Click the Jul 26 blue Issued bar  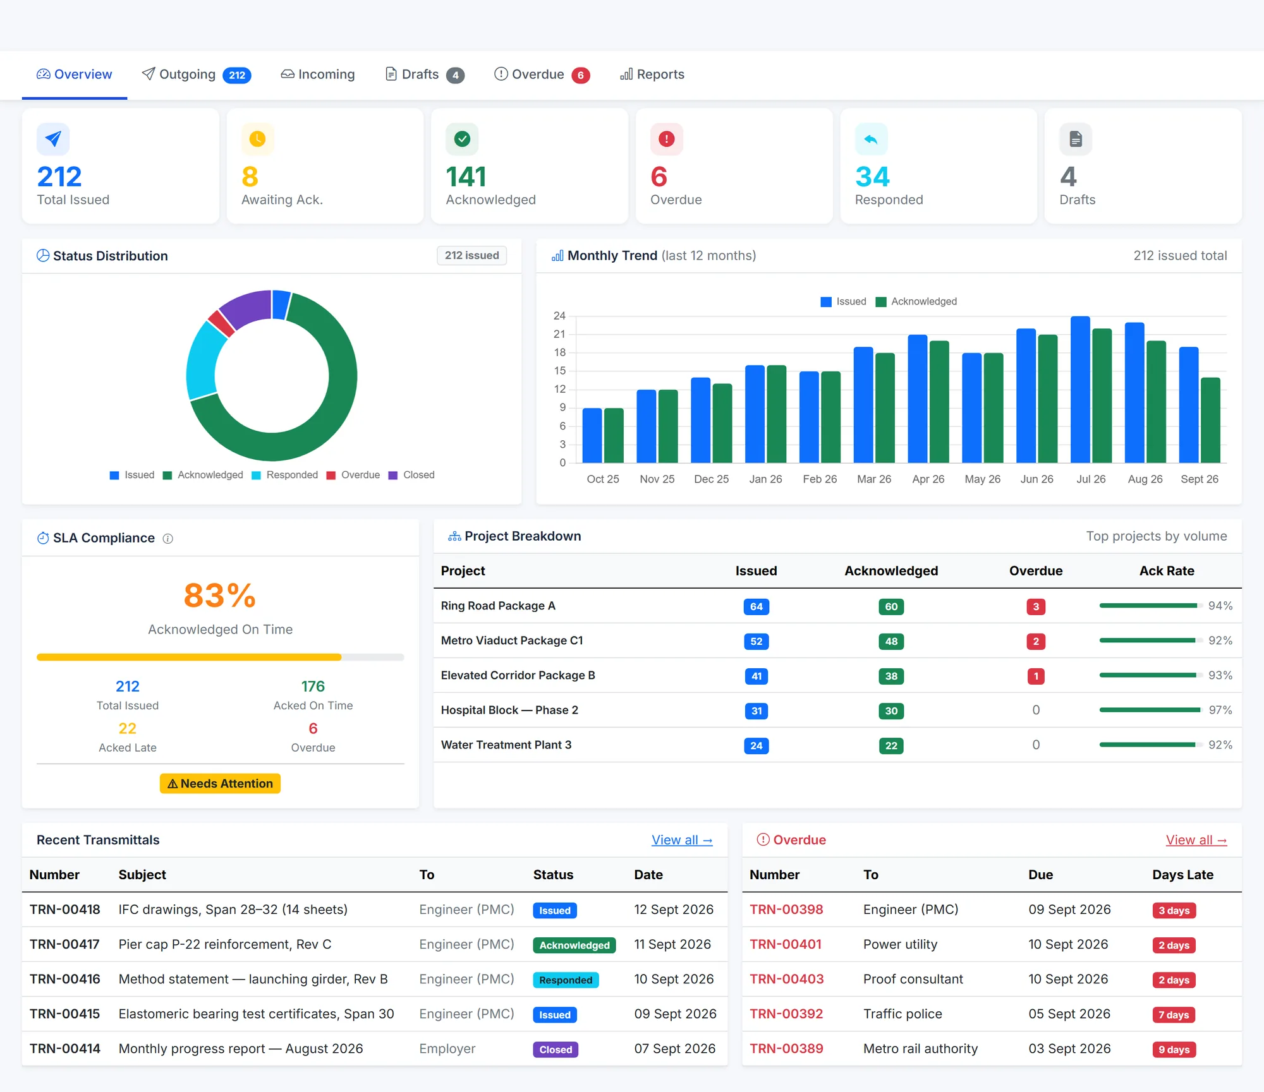point(1080,390)
